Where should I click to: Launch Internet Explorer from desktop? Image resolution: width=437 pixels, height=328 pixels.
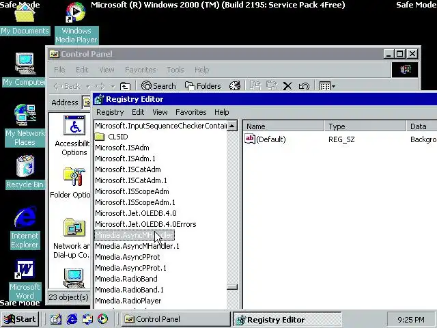tap(25, 228)
